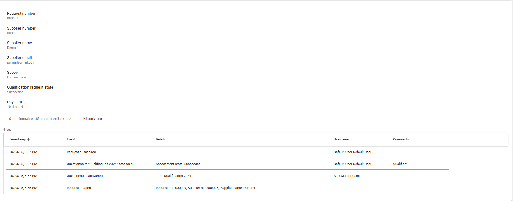Click the Timestamp sort arrow icon
The width and height of the screenshot is (513, 201).
click(x=28, y=140)
